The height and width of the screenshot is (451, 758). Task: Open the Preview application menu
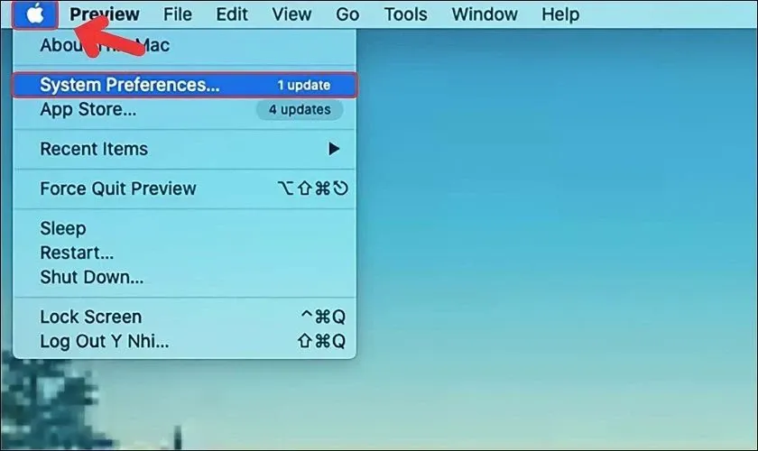tap(105, 14)
